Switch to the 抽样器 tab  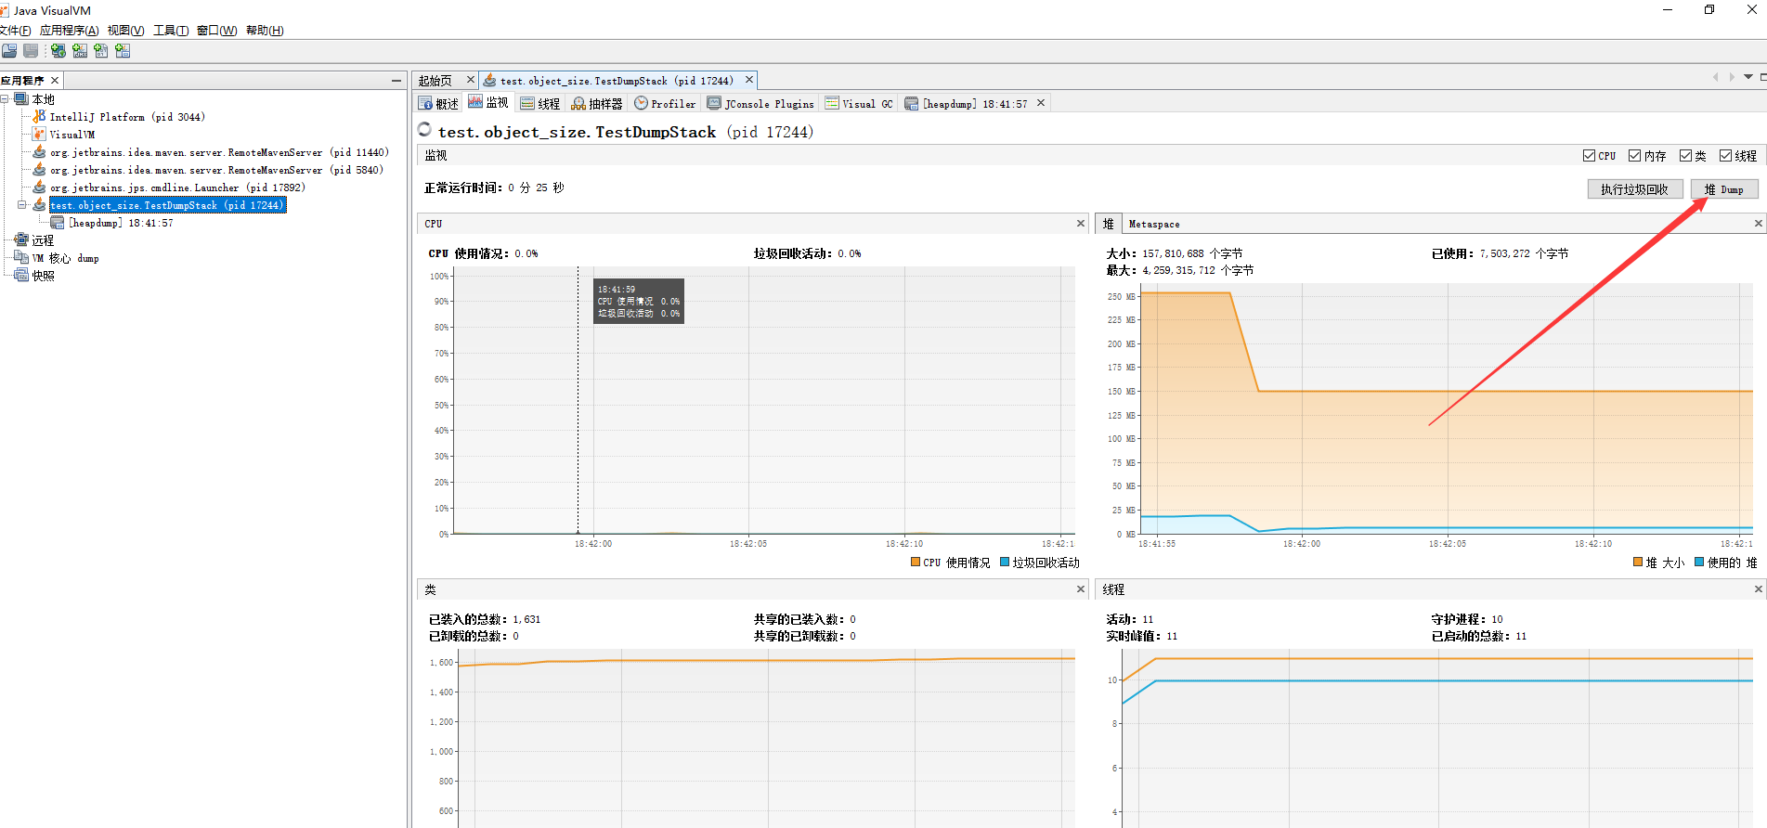pyautogui.click(x=597, y=103)
